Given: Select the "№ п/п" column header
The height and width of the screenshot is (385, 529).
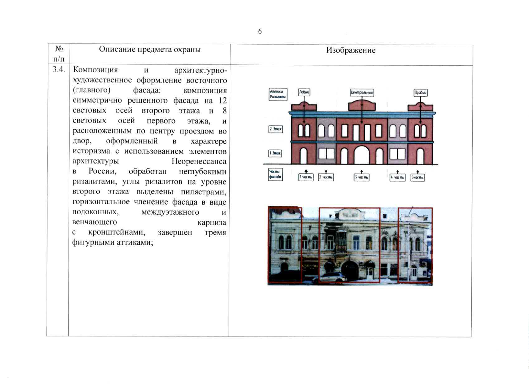Looking at the screenshot, I should click(x=58, y=54).
